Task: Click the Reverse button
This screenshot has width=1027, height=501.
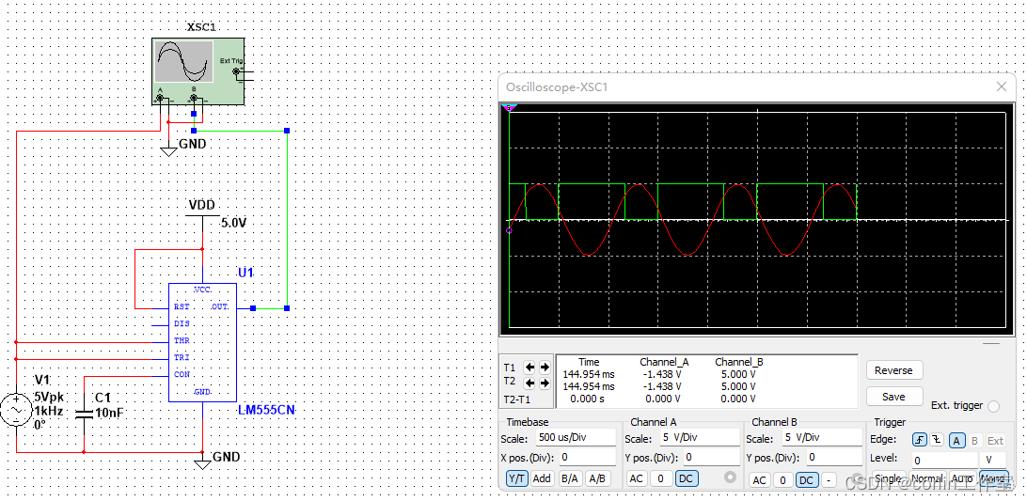Action: [894, 370]
